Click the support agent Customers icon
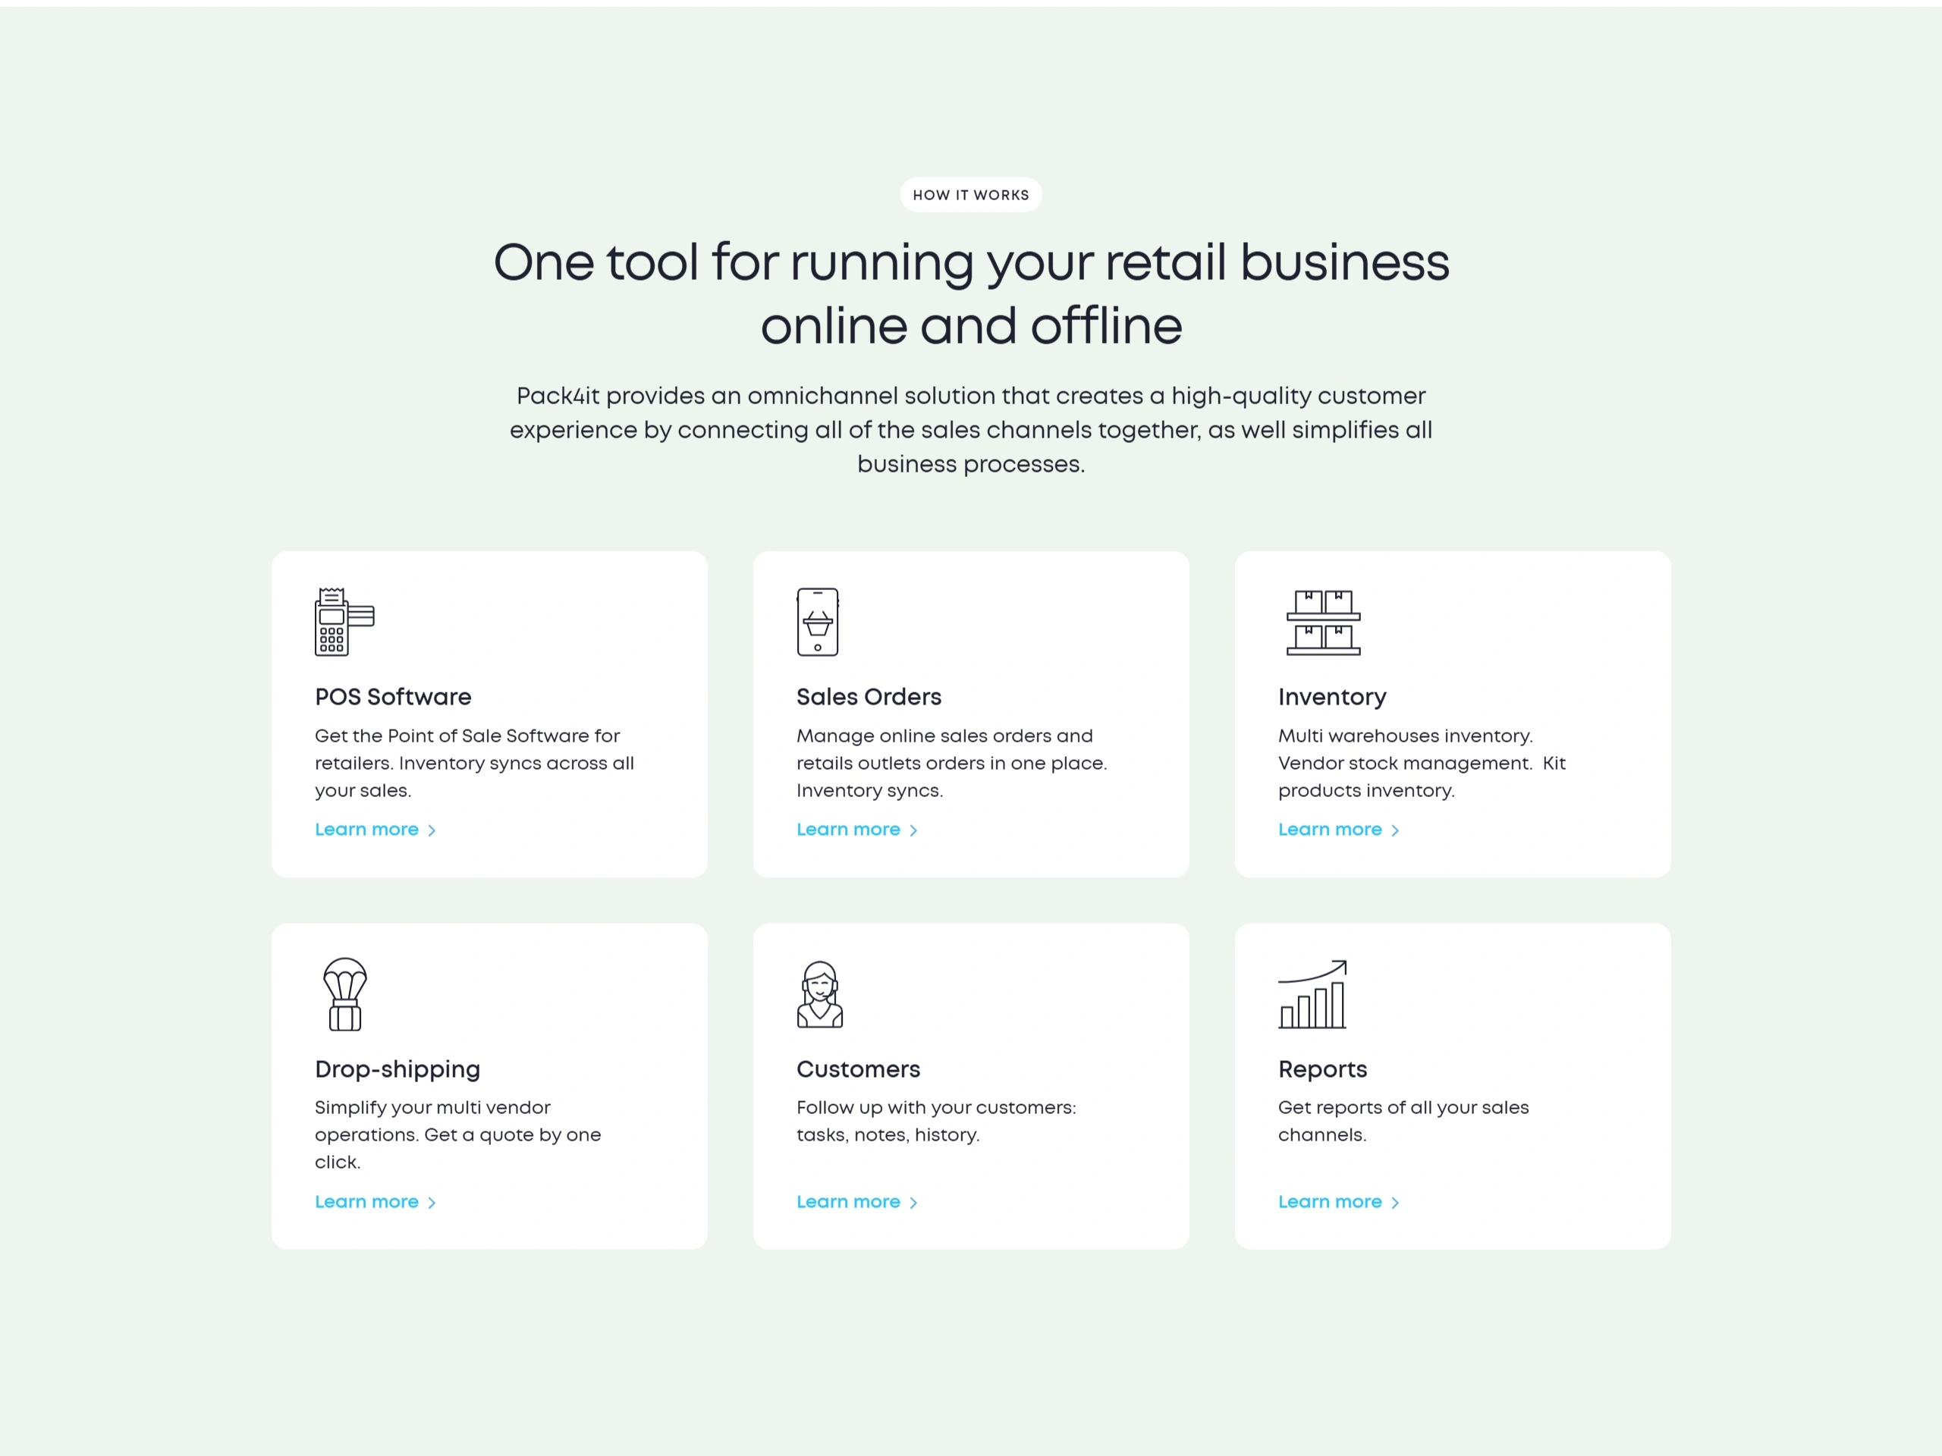The image size is (1942, 1456). pos(819,993)
